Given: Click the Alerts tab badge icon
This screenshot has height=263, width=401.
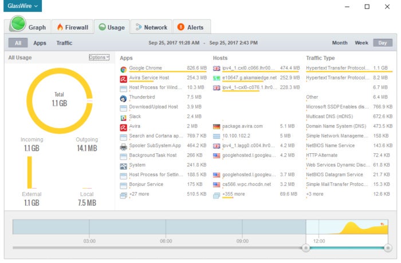Looking at the screenshot, I should coord(181,27).
